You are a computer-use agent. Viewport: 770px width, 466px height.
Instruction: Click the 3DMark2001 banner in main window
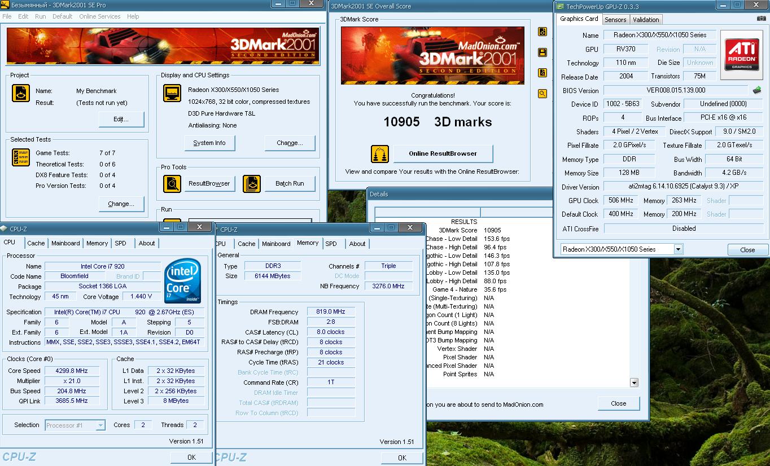pyautogui.click(x=163, y=46)
